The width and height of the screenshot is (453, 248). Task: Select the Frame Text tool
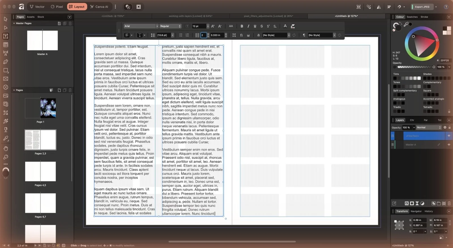(x=6, y=36)
